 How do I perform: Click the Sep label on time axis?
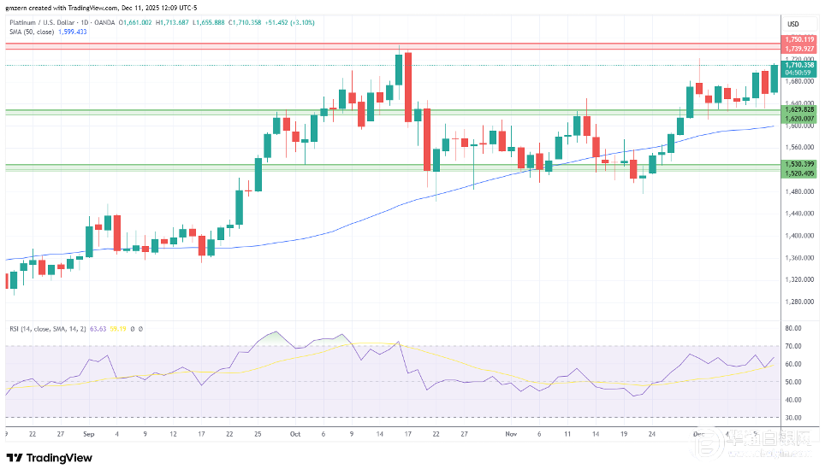tap(88, 433)
